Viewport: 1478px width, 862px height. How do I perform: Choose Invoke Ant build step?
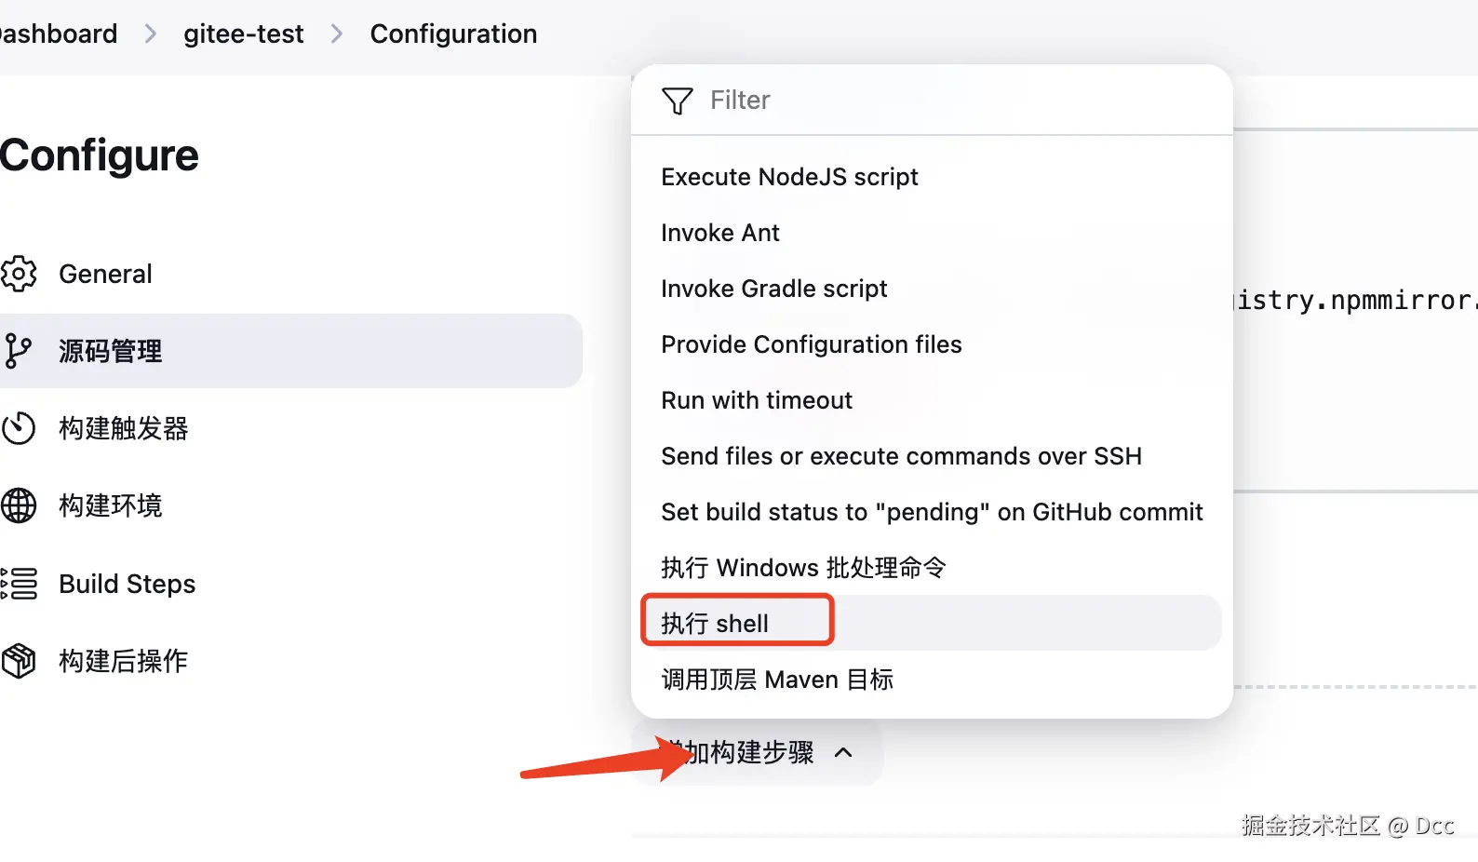tap(720, 233)
